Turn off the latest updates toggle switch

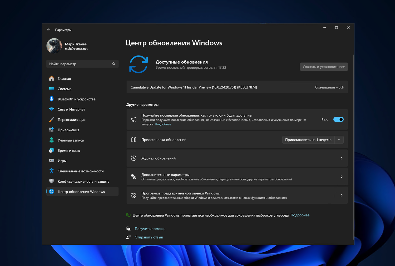click(x=338, y=119)
